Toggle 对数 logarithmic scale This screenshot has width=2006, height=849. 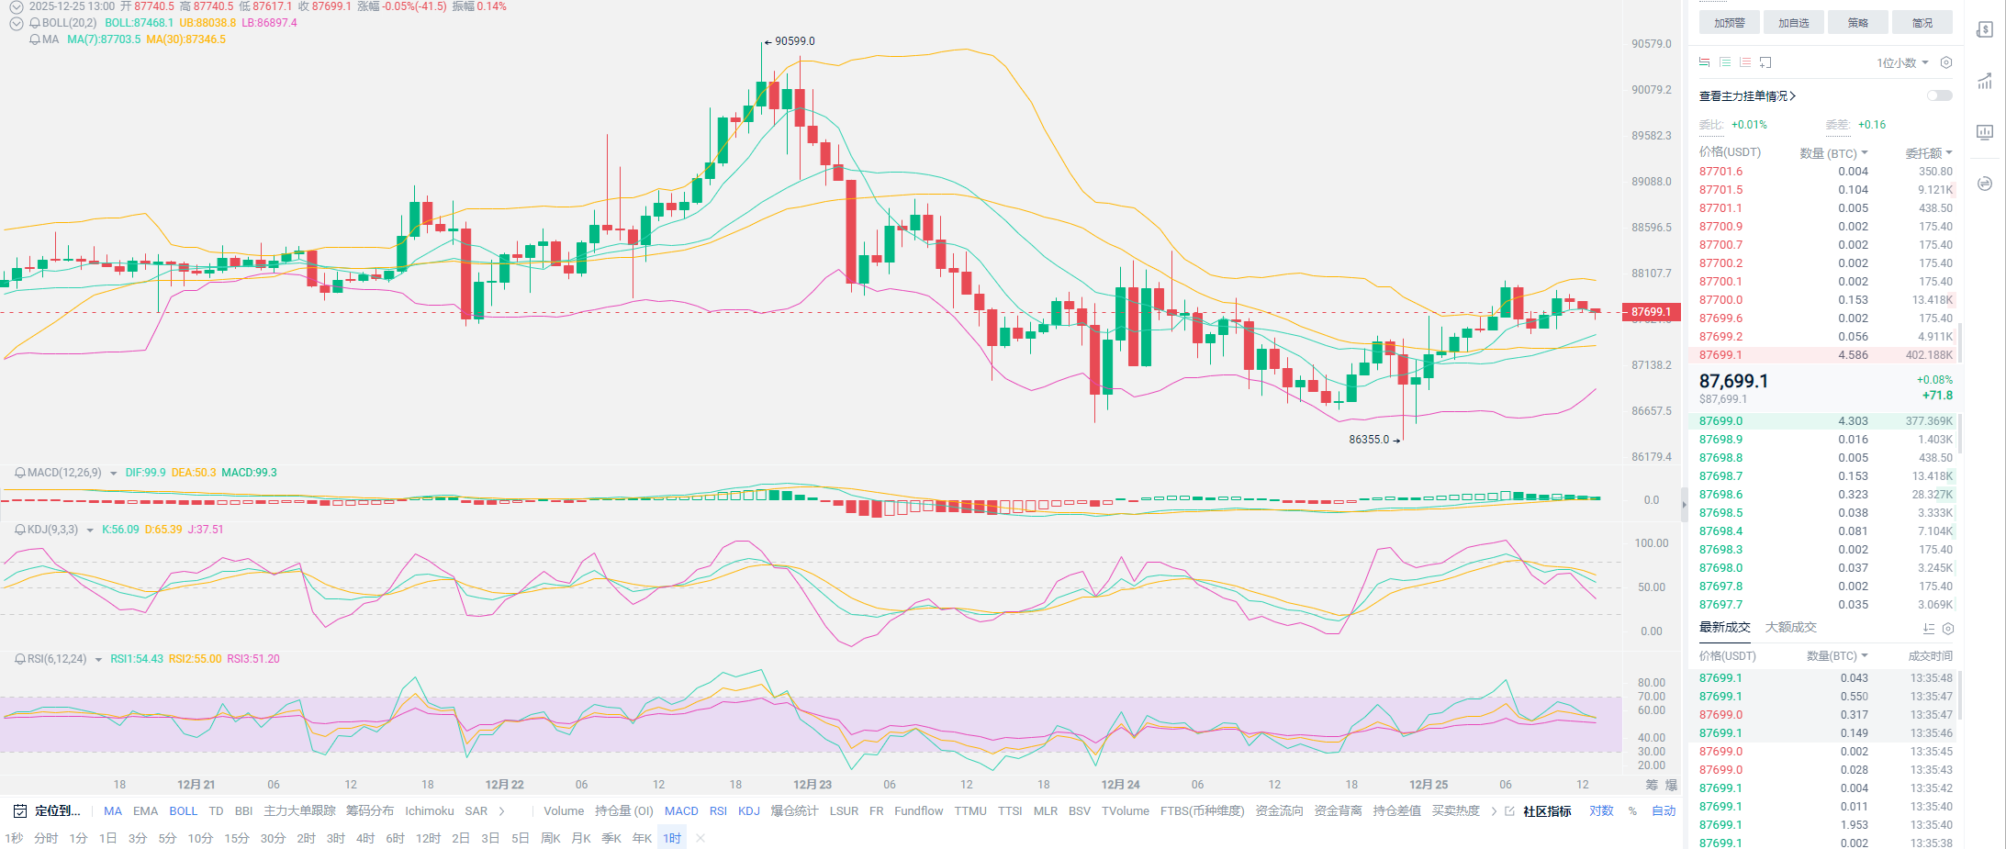click(x=1601, y=811)
